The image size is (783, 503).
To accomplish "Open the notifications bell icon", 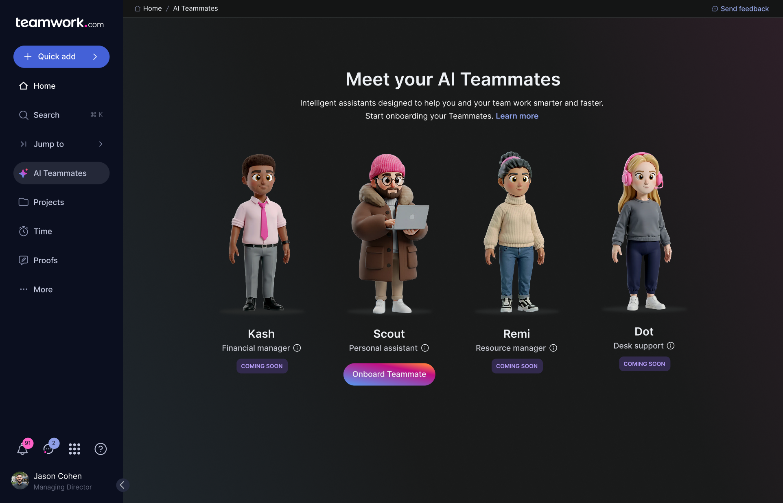I will coord(23,449).
